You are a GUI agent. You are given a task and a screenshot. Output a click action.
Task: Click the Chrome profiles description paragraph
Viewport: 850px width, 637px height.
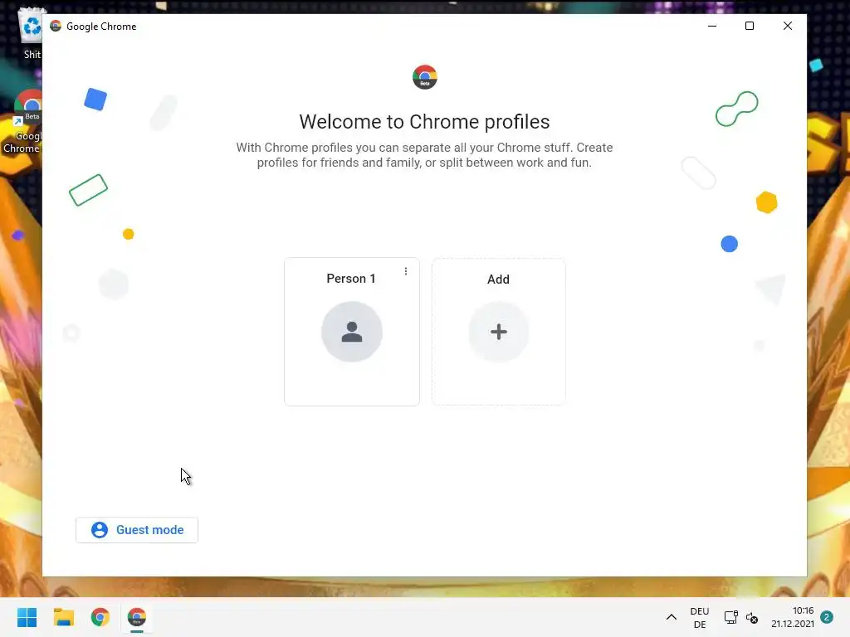(x=424, y=155)
